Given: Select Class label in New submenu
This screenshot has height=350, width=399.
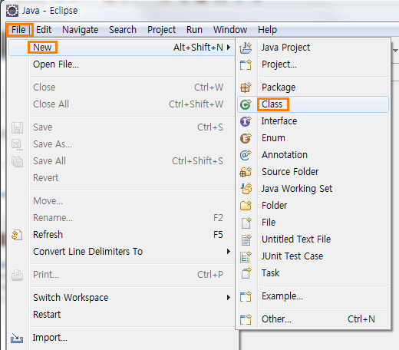Looking at the screenshot, I should pos(272,104).
